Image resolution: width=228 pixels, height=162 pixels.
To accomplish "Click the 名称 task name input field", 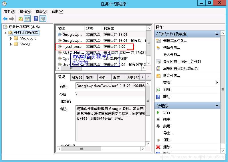I will pyautogui.click(x=110, y=86).
